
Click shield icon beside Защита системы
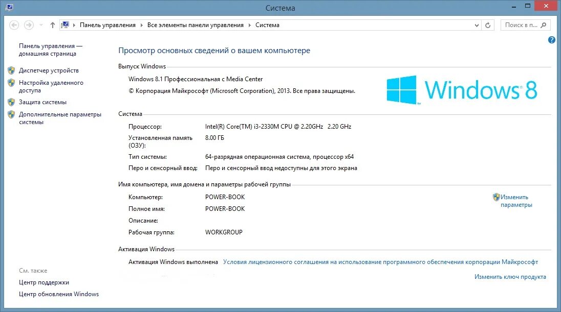point(11,102)
